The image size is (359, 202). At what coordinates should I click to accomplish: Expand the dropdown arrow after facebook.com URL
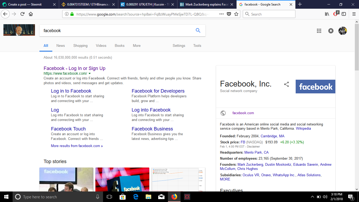coord(90,74)
